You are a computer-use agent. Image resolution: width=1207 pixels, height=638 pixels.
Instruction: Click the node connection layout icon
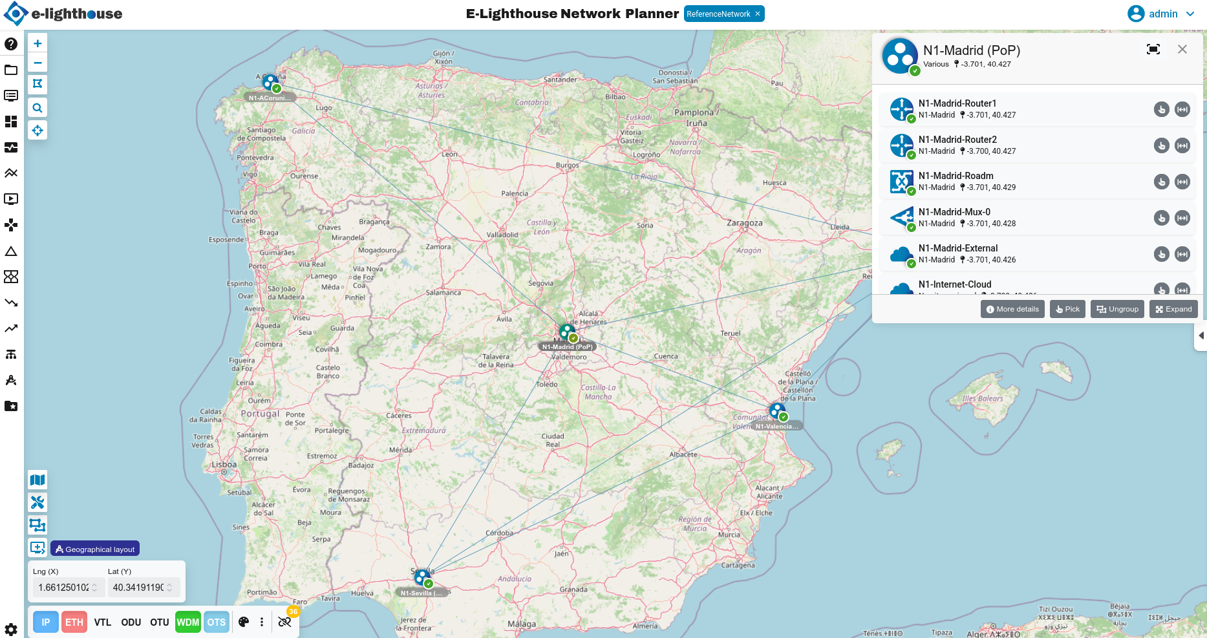[37, 525]
